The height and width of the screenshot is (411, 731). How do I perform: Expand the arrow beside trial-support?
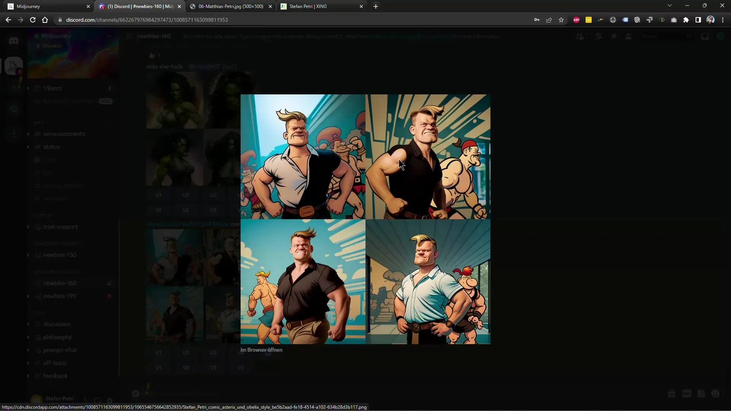(28, 227)
